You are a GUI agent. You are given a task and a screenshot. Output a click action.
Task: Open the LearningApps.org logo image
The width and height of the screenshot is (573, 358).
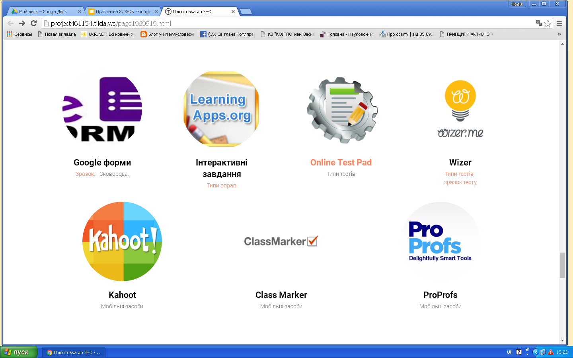tap(222, 109)
